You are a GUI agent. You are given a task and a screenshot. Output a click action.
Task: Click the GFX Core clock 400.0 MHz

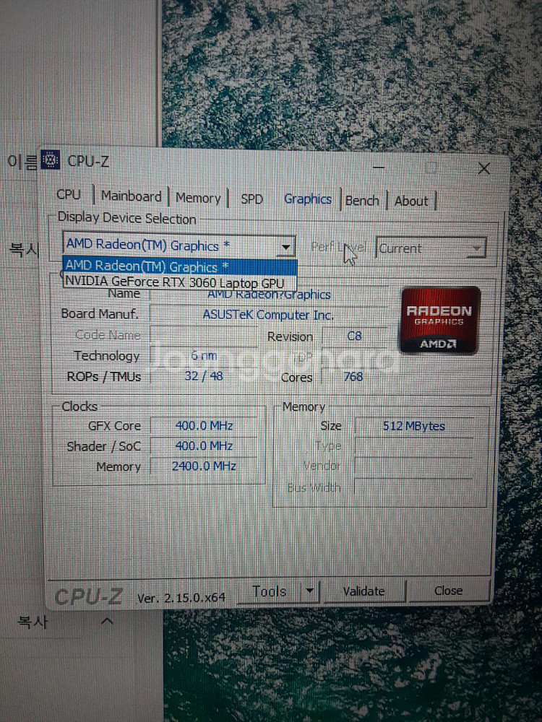pos(204,426)
